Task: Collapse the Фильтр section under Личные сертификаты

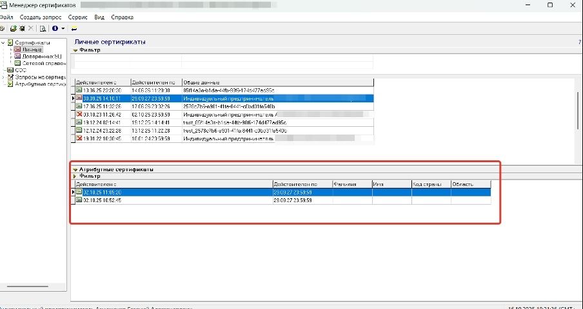Action: click(x=75, y=50)
